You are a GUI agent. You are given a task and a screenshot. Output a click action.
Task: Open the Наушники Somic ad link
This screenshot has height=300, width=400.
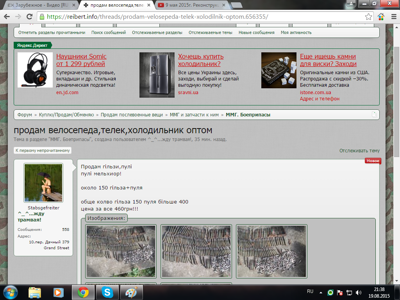pos(81,60)
